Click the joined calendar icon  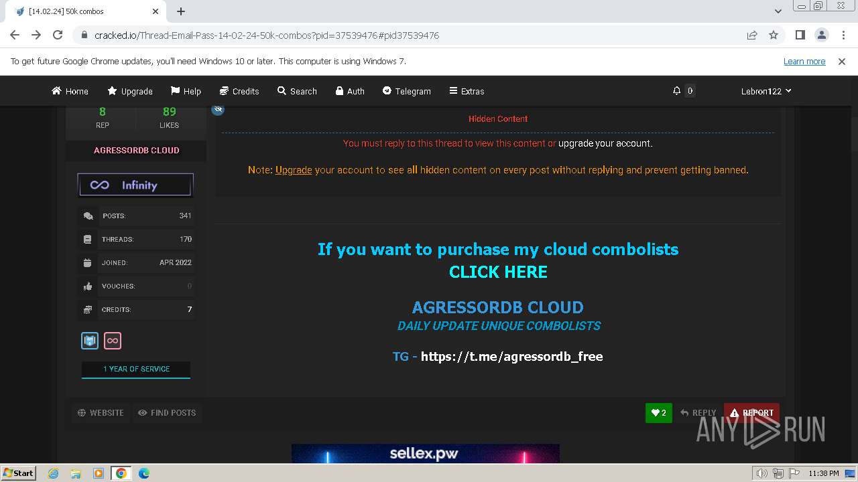pos(87,262)
